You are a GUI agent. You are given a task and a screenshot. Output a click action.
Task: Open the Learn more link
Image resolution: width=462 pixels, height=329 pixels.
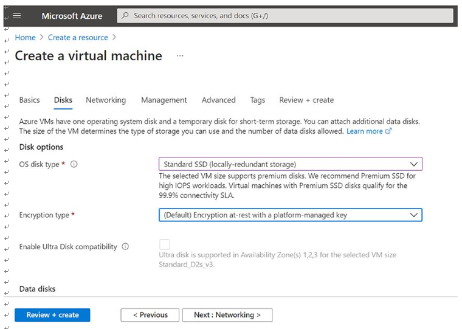pyautogui.click(x=365, y=131)
